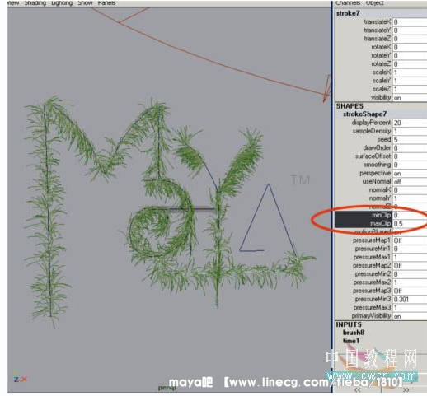Click the minClip value field
The height and width of the screenshot is (396, 427).
coord(410,216)
